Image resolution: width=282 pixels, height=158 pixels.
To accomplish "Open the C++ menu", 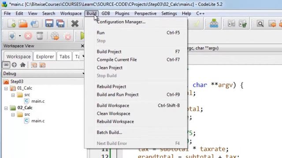I will pos(200,14).
